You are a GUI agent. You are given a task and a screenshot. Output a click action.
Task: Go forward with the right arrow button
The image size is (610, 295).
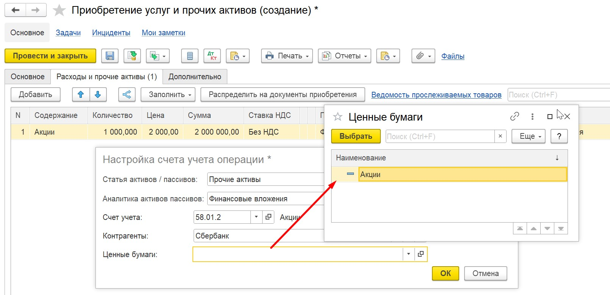tap(36, 10)
